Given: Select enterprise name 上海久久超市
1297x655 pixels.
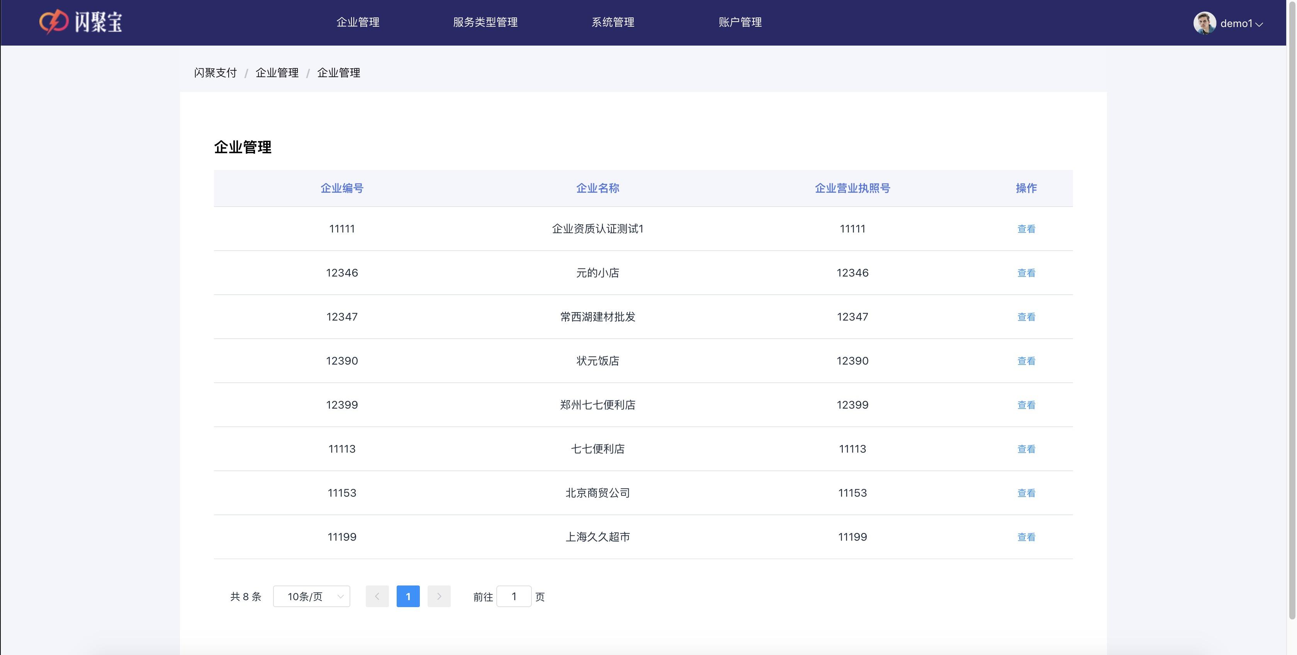Looking at the screenshot, I should click(598, 537).
